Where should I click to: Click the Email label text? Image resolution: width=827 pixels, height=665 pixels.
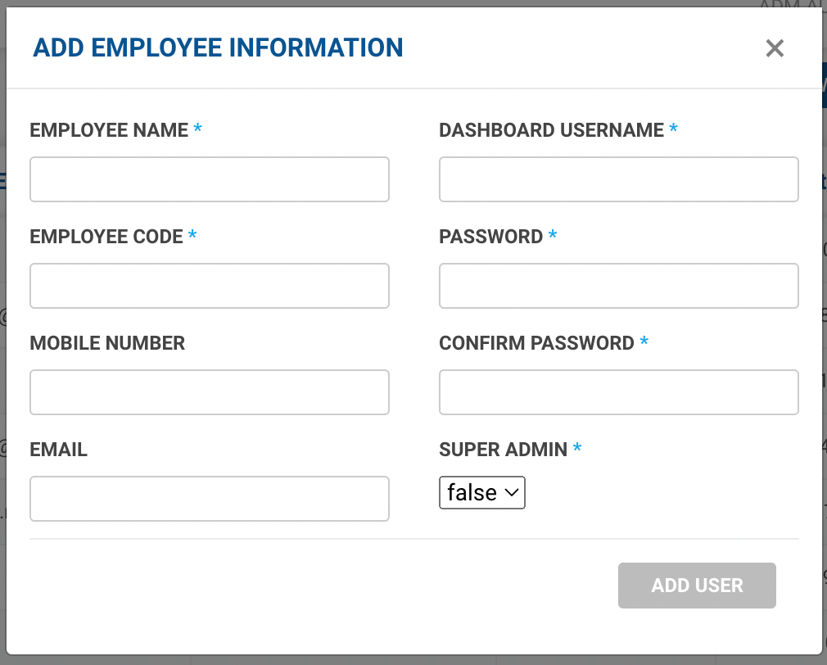pos(58,450)
